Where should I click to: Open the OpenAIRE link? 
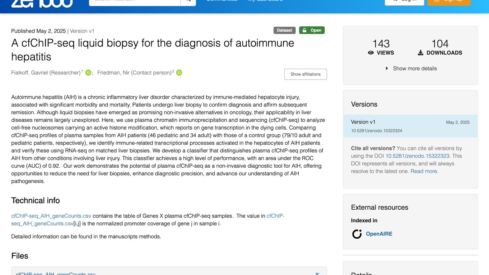pyautogui.click(x=379, y=234)
